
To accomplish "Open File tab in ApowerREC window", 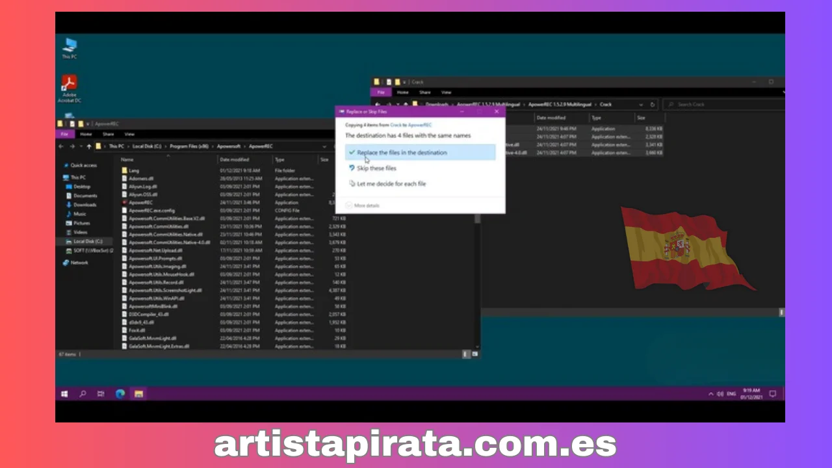I will [64, 134].
